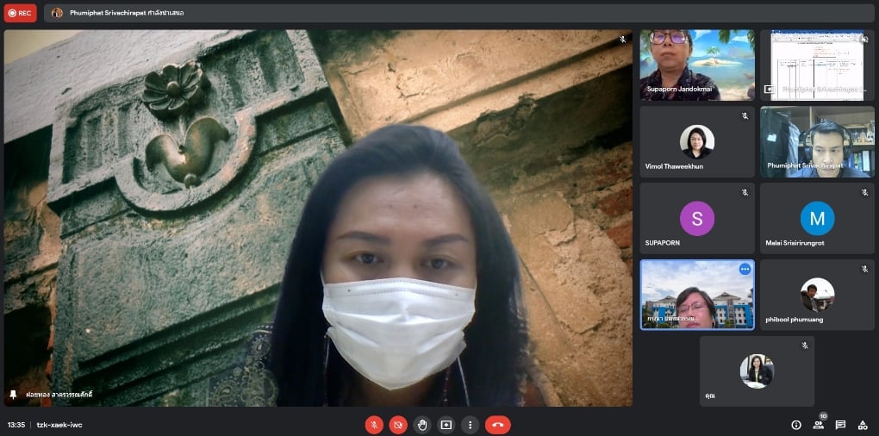Click Vimol Thaweekhun's participant tile
This screenshot has height=436, width=879.
pos(696,142)
